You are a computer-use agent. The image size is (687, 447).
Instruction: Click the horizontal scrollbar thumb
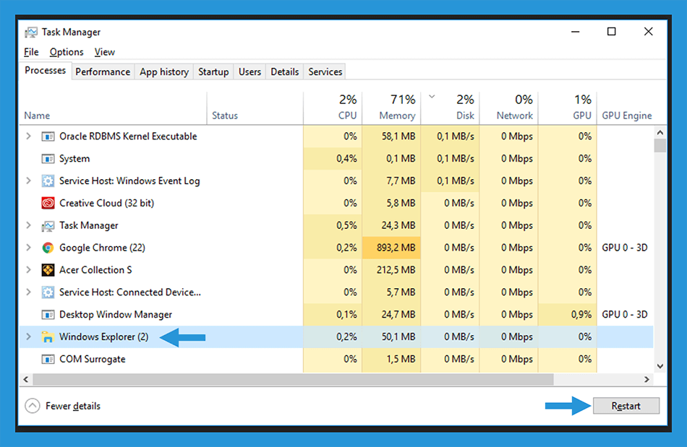click(293, 379)
